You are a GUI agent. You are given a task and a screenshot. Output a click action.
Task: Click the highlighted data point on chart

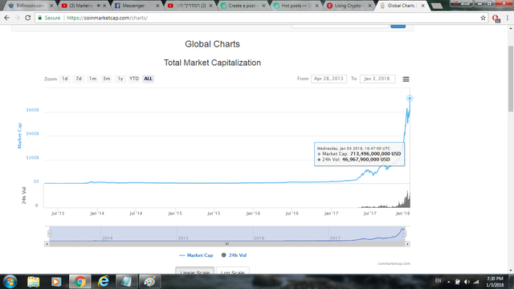(410, 98)
